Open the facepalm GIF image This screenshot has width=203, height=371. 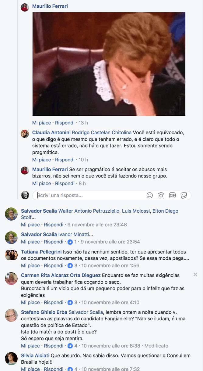tap(109, 64)
